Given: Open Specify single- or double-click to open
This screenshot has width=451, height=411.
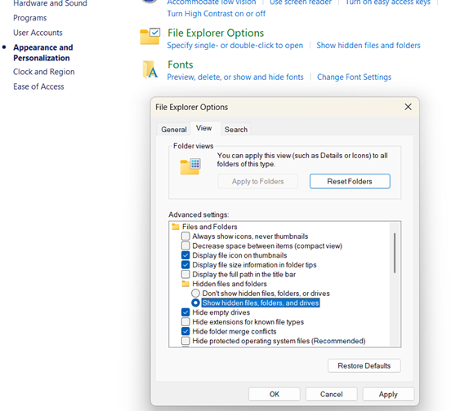Looking at the screenshot, I should click(235, 46).
